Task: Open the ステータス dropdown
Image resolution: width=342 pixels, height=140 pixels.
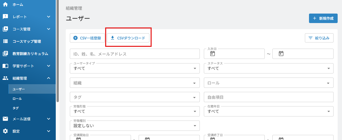Action: 269,68
